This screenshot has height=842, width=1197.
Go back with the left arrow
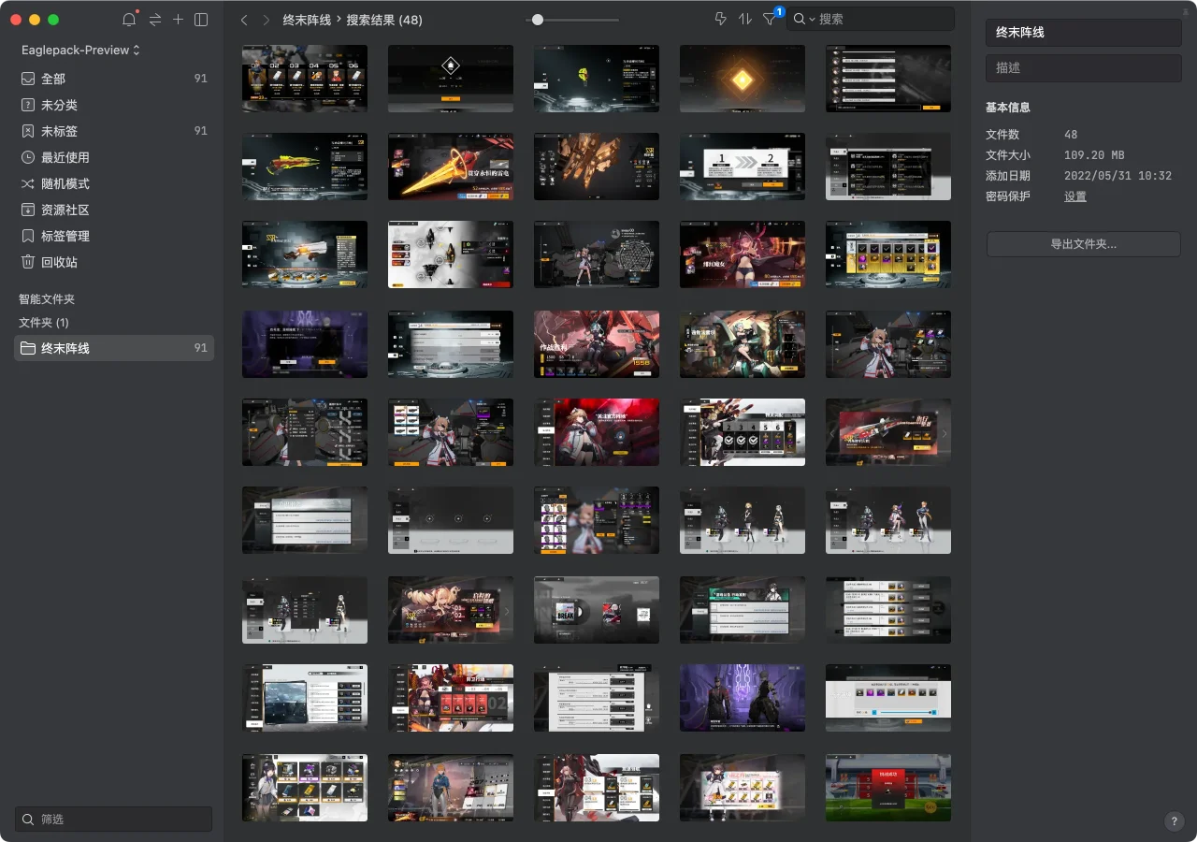244,20
